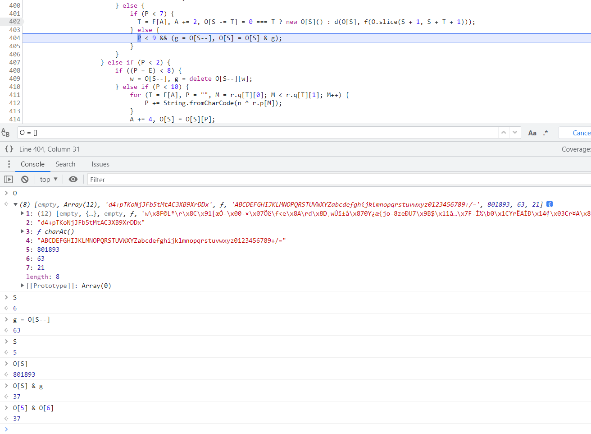This screenshot has width=591, height=434.
Task: Create a live expression with the eye icon
Action: (73, 180)
